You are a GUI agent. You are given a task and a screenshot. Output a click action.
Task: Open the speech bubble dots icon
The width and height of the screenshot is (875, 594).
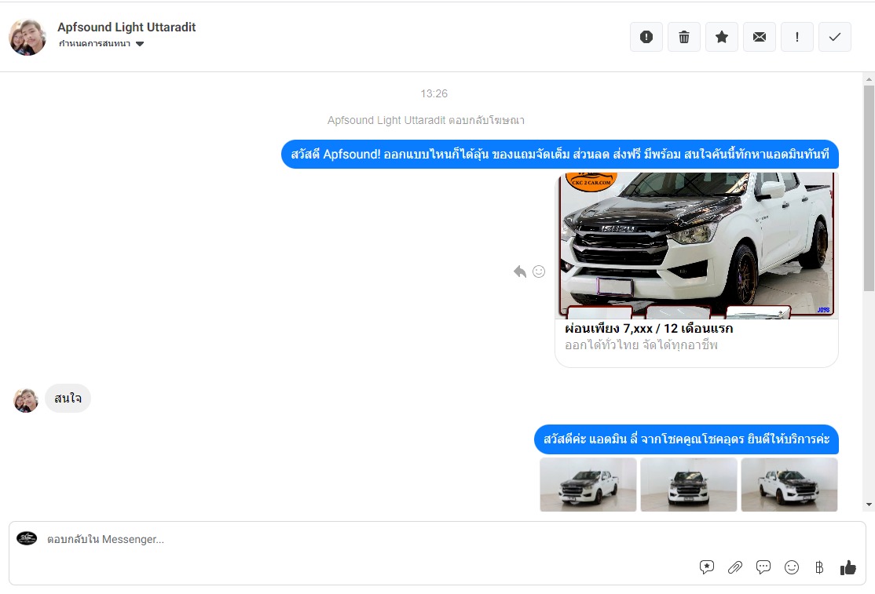[x=763, y=567]
